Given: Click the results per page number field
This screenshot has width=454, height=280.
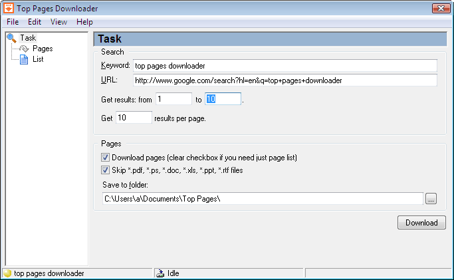Looking at the screenshot, I should (x=134, y=118).
